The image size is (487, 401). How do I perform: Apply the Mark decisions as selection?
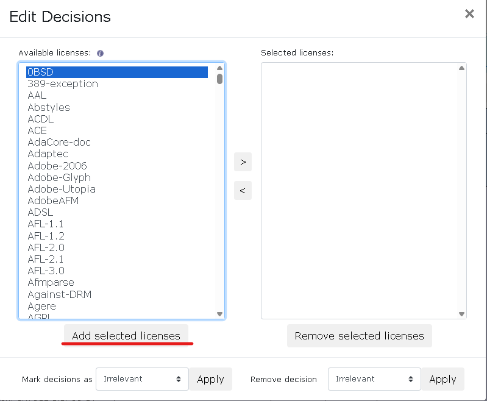pos(210,379)
